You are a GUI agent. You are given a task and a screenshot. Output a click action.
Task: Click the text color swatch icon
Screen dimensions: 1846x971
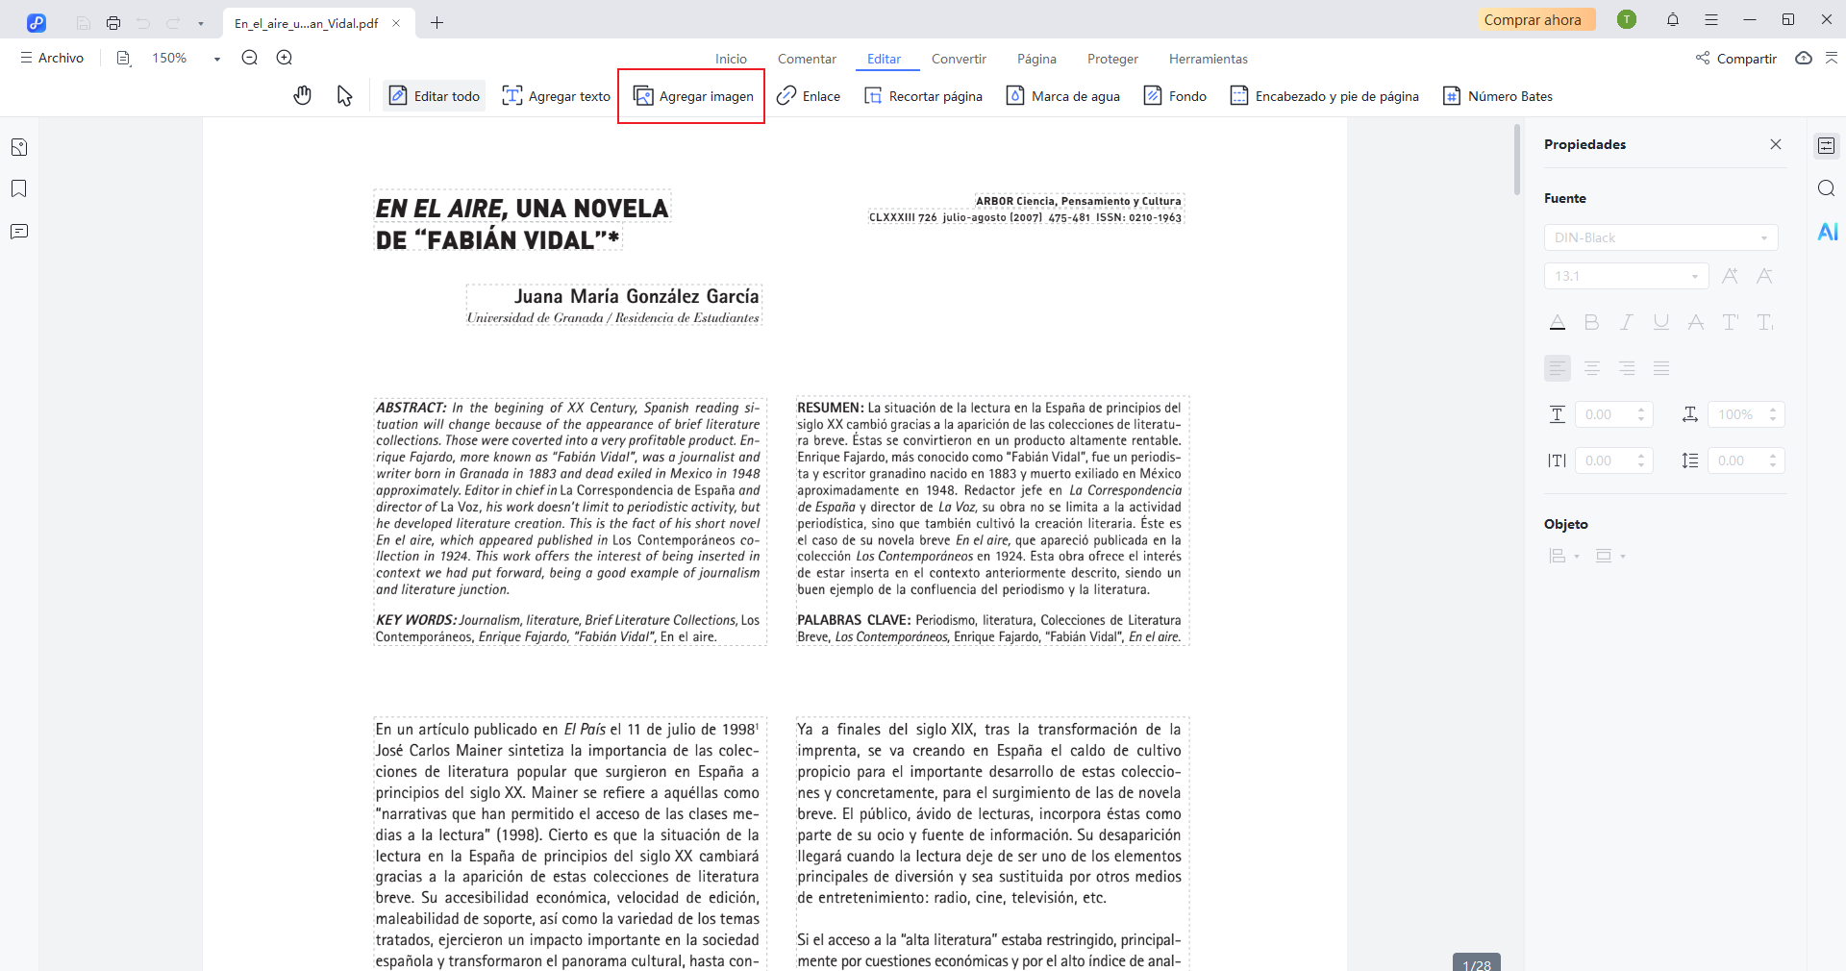(1558, 322)
